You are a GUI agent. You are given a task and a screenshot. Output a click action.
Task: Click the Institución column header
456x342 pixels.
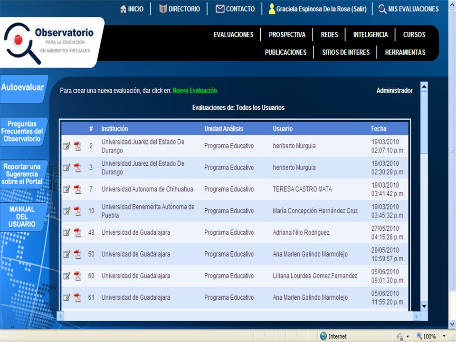pyautogui.click(x=114, y=129)
